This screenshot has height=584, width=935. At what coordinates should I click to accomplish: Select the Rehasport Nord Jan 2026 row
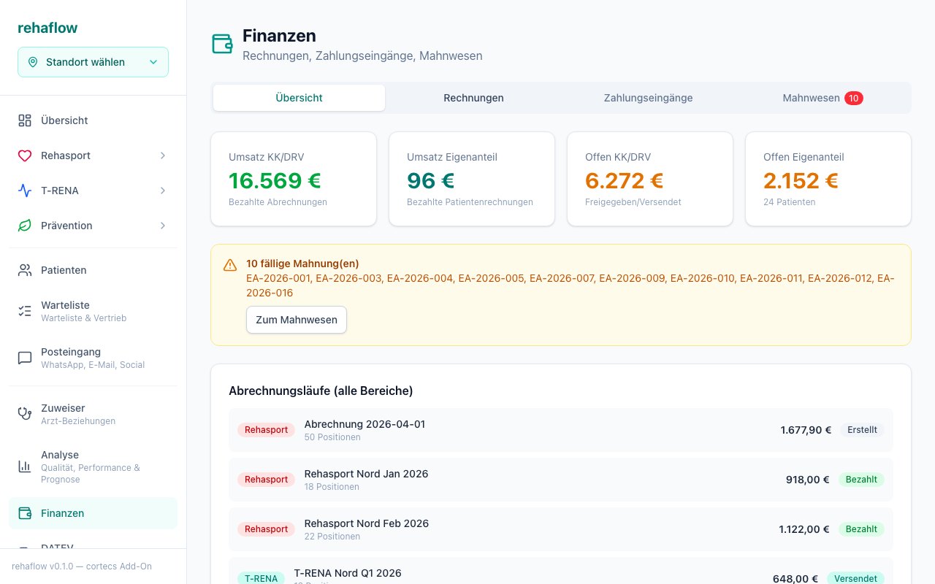tap(560, 480)
